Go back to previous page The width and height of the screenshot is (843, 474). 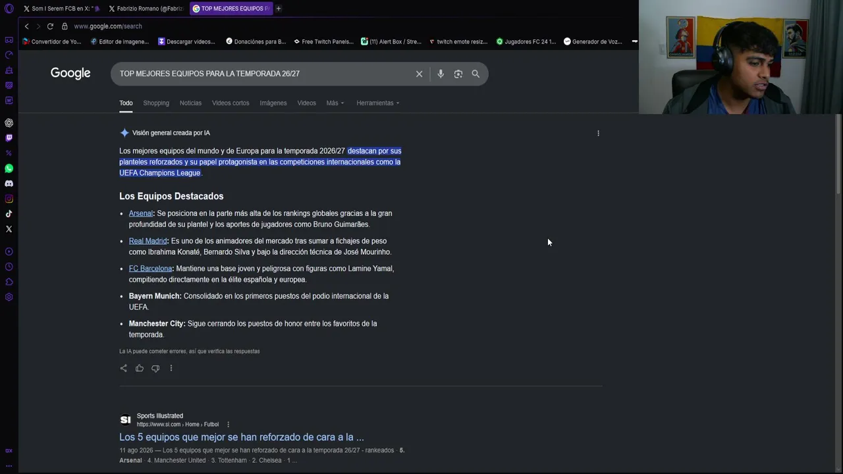26,26
